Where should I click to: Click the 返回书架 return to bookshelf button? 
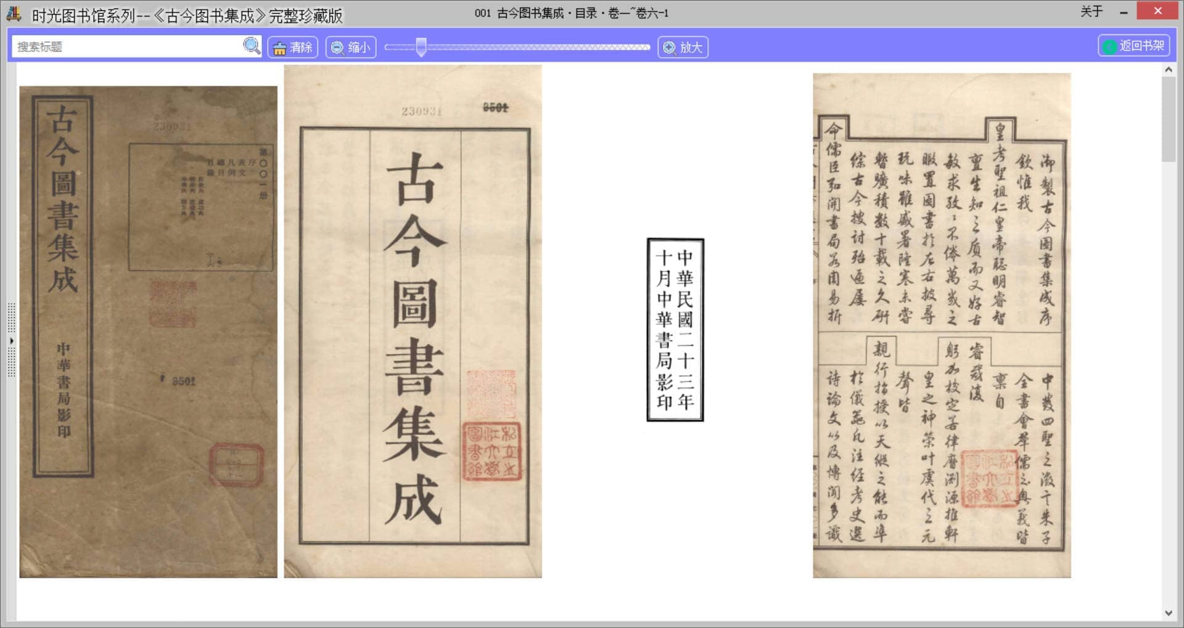(x=1134, y=46)
